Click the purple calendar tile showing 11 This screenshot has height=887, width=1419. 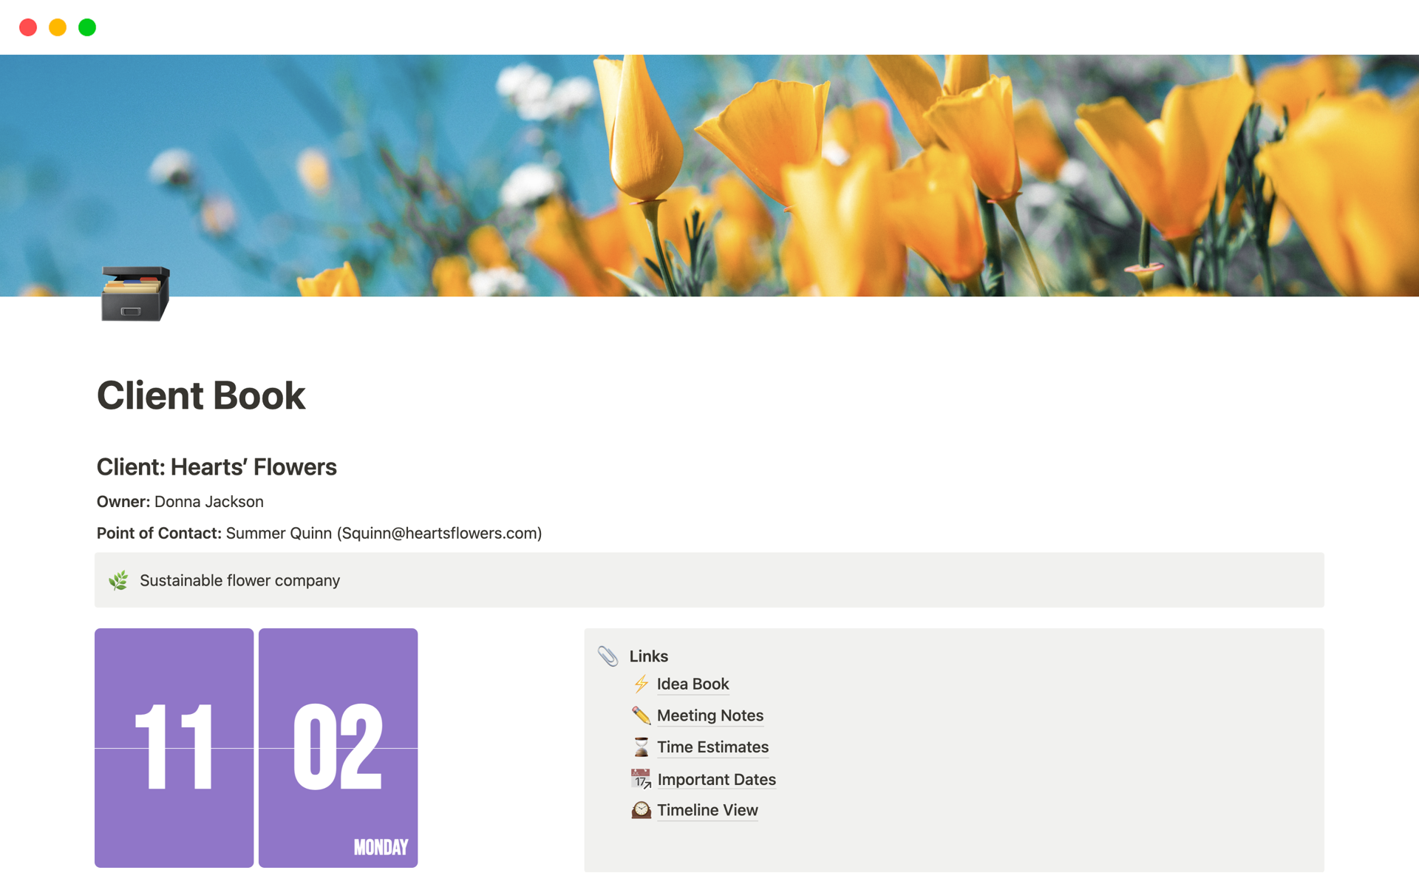(x=174, y=747)
